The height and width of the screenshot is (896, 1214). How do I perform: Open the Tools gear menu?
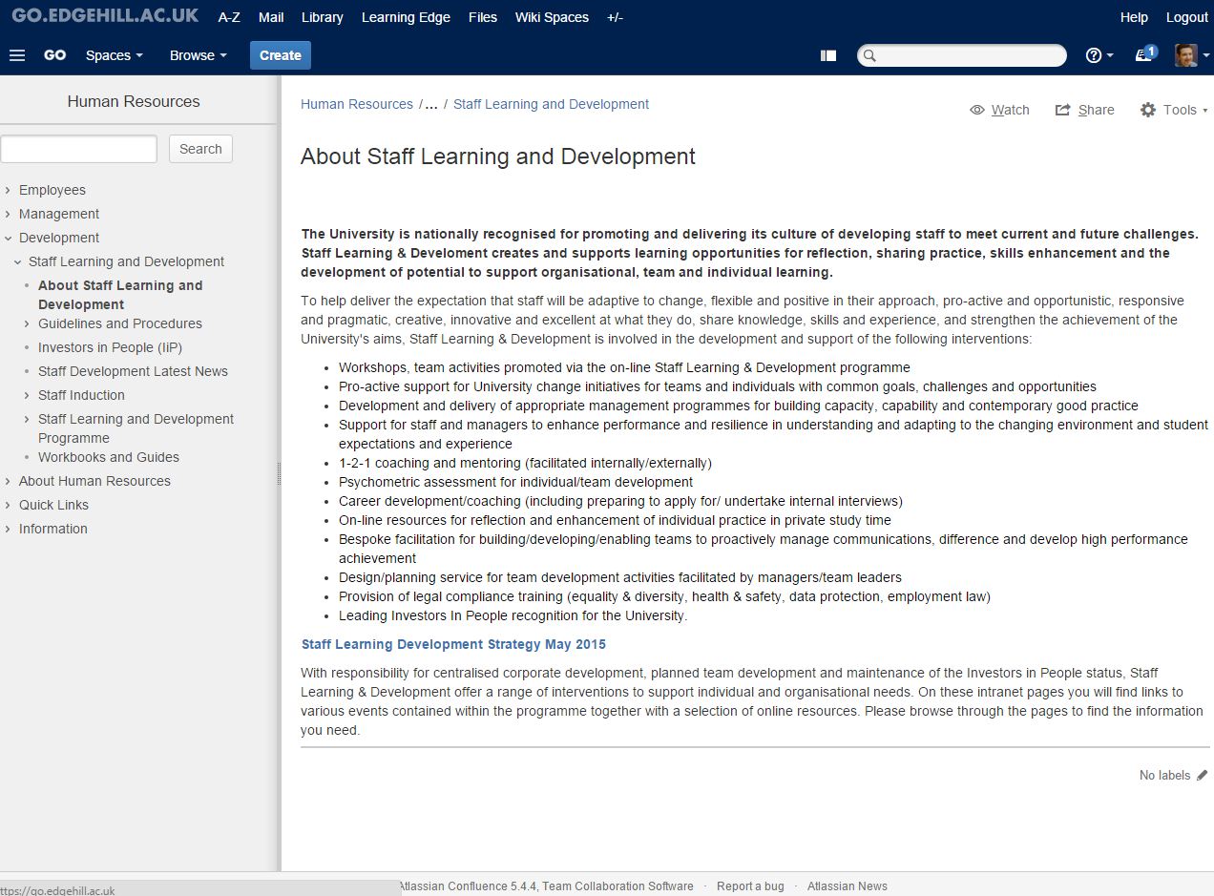tap(1173, 110)
